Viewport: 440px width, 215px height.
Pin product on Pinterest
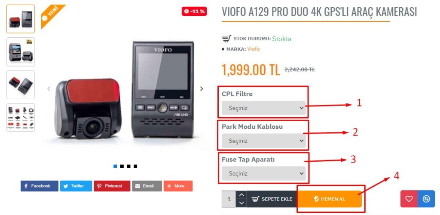[x=112, y=186]
